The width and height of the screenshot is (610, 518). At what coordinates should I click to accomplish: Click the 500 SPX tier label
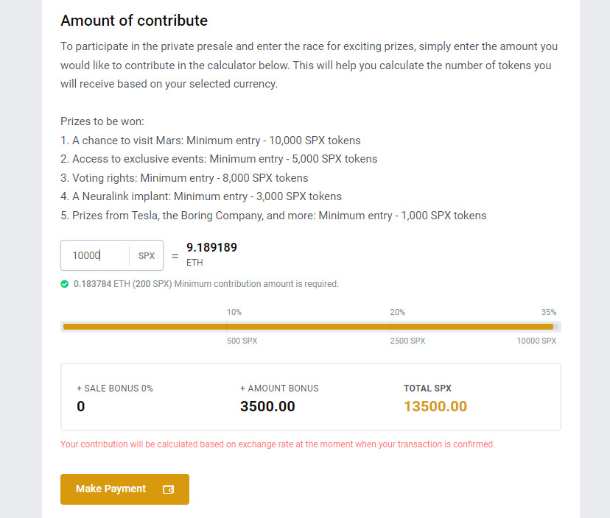click(x=242, y=341)
